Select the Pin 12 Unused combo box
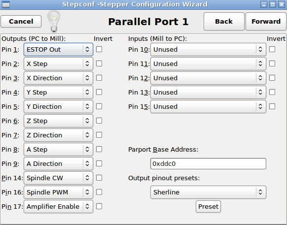This screenshot has width=287, height=225. coord(208,78)
